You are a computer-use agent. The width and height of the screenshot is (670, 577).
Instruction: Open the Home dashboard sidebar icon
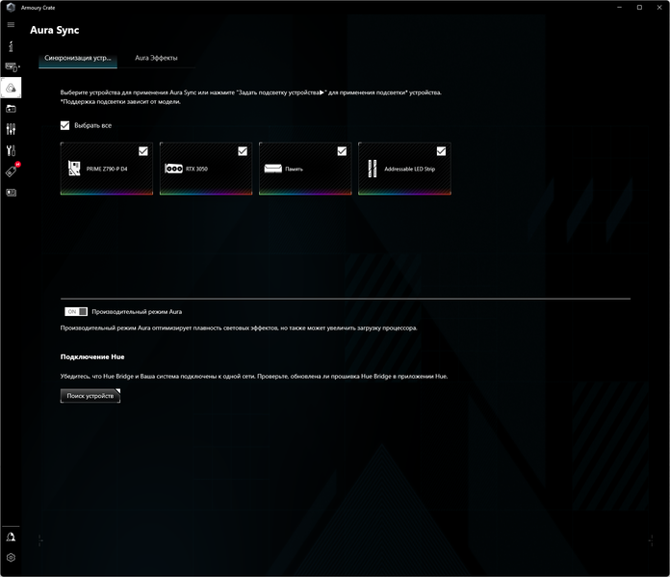[12, 46]
